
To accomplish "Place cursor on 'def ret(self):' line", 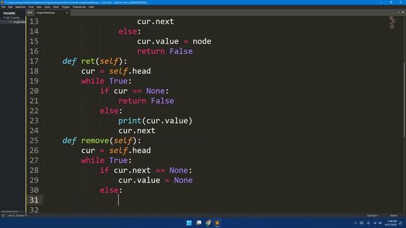I will click(95, 61).
